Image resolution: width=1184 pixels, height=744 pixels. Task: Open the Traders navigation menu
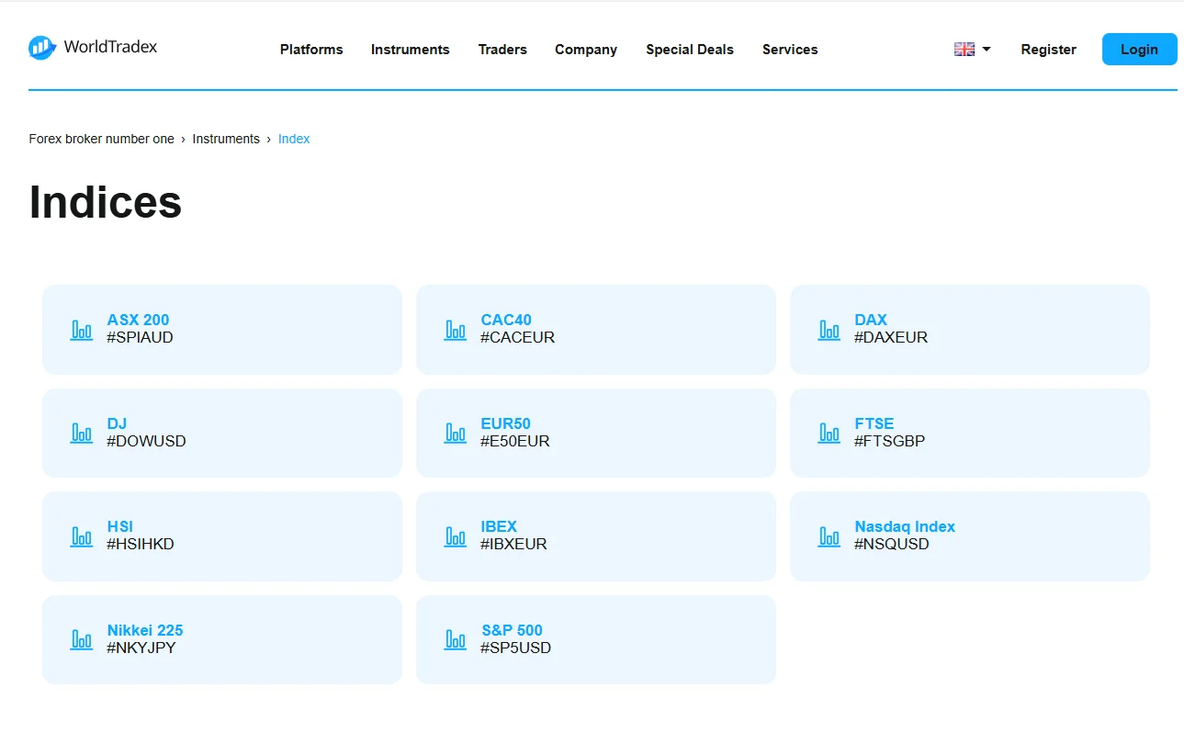coord(502,50)
